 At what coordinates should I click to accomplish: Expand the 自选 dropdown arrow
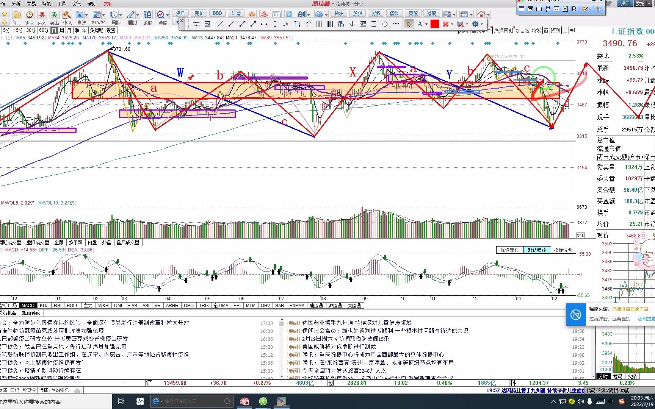[87, 15]
